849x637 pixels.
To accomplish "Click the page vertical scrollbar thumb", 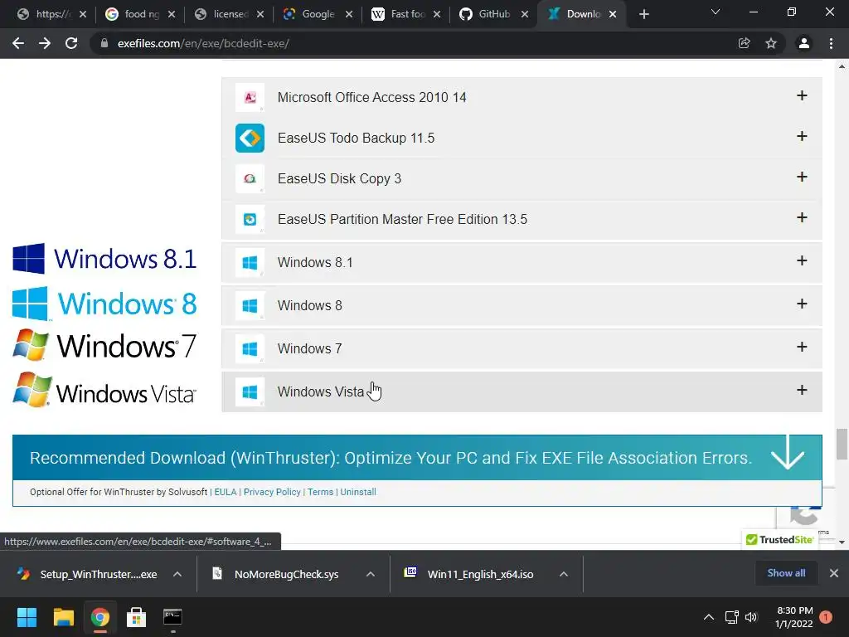I will click(842, 444).
